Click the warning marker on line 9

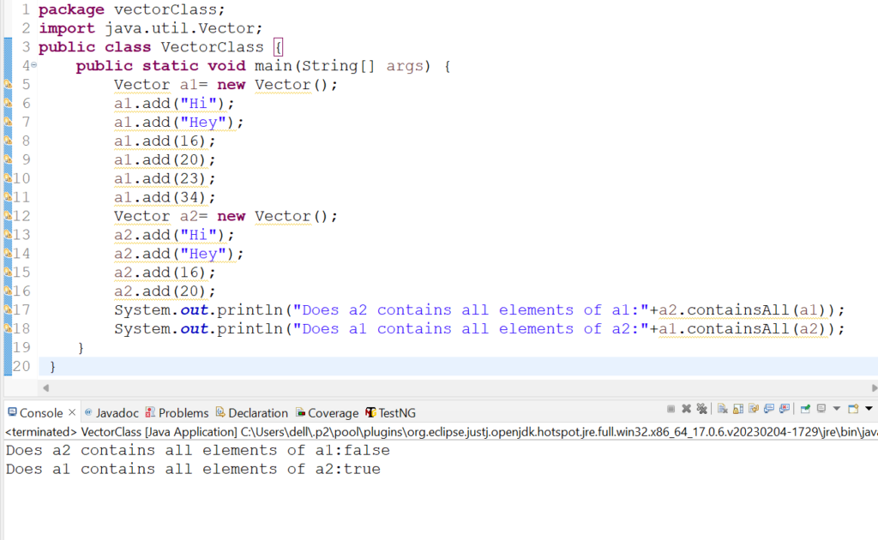tap(8, 159)
